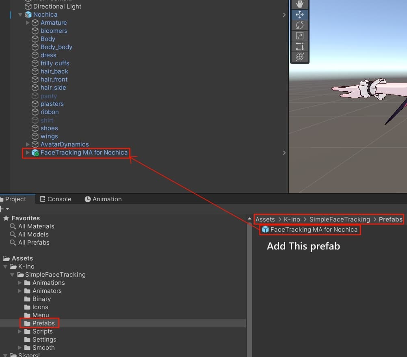The height and width of the screenshot is (357, 407).
Task: Click the wings object cube icon
Action: pos(35,136)
